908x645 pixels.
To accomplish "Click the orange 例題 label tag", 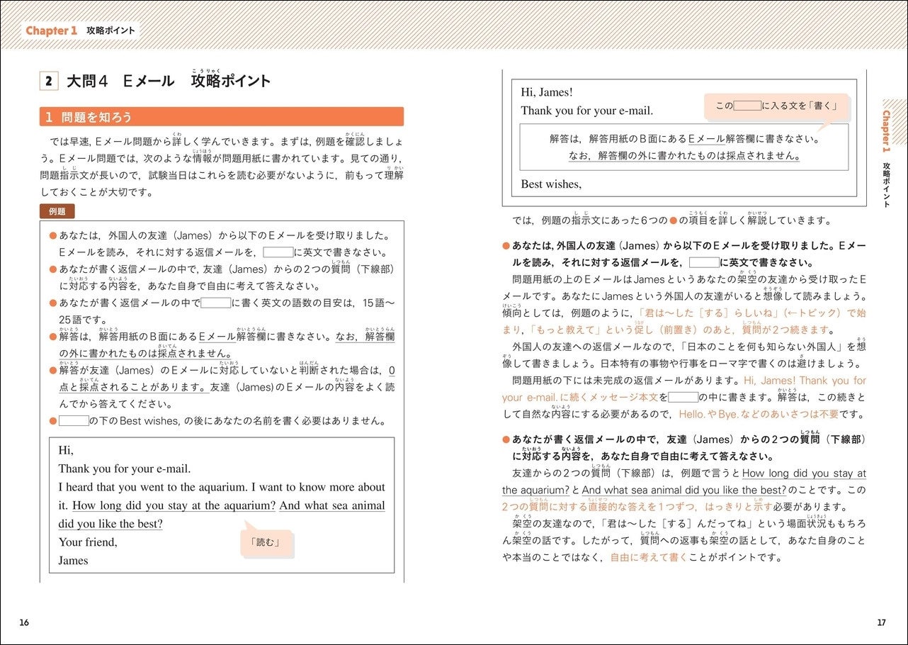I will [x=57, y=211].
